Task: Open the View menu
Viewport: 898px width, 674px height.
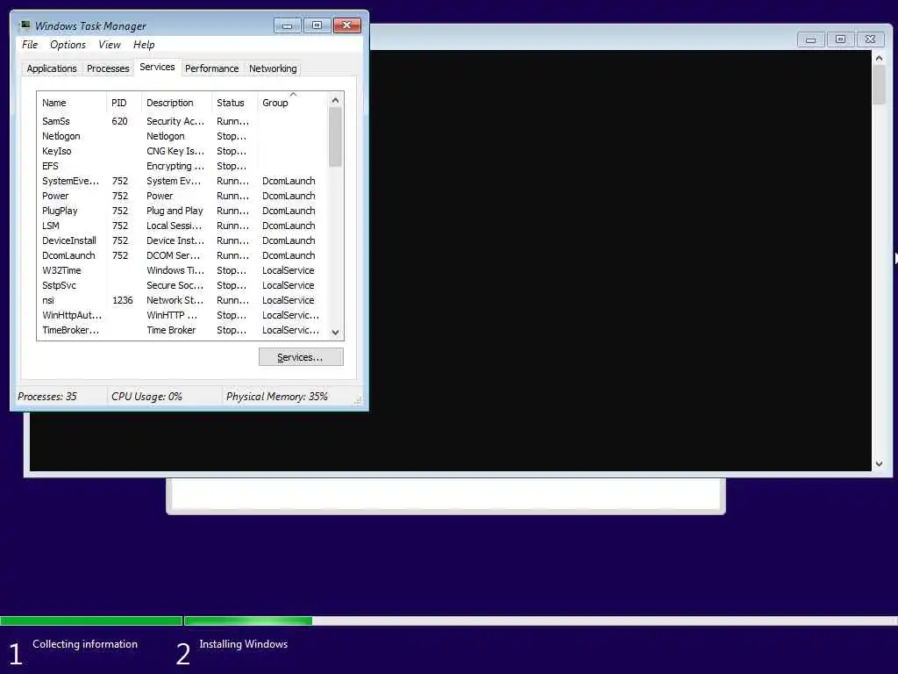Action: pyautogui.click(x=110, y=45)
